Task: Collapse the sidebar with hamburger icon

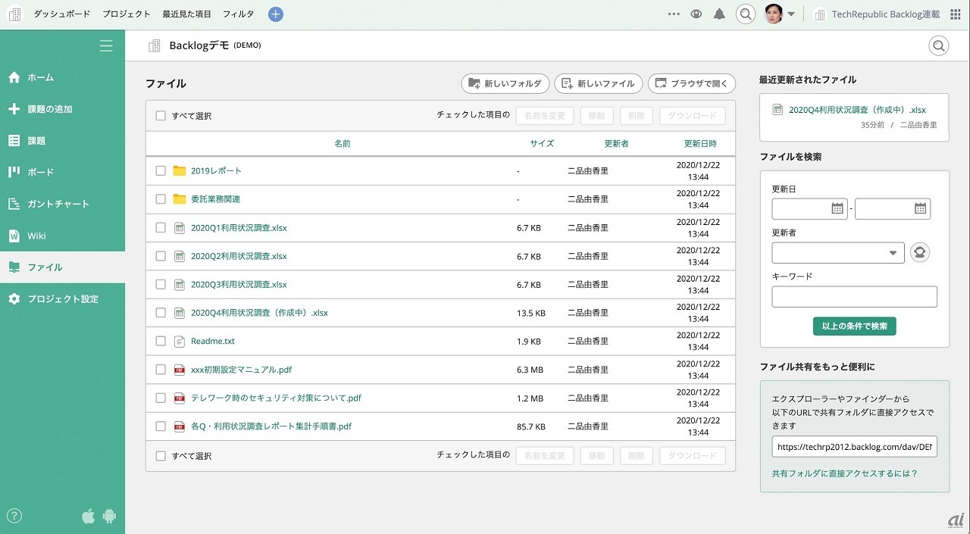Action: coord(106,46)
